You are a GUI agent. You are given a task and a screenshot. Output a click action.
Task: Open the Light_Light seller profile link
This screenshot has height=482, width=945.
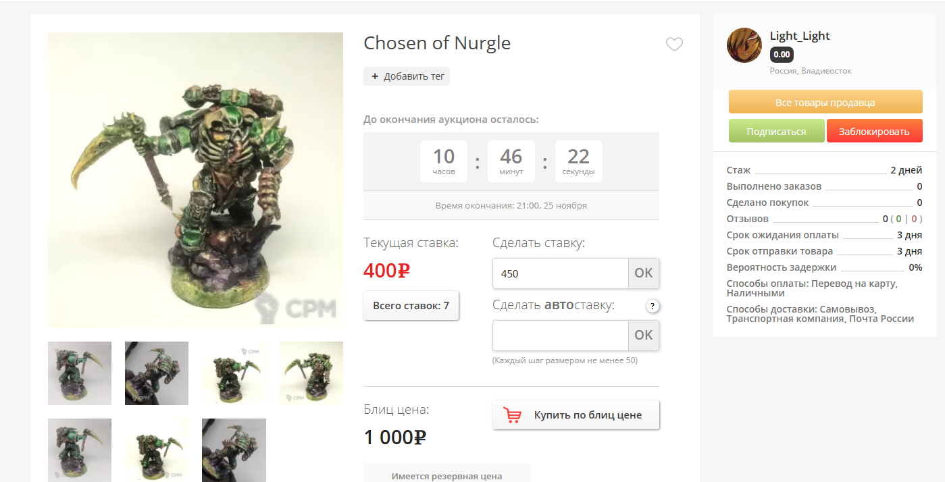800,36
